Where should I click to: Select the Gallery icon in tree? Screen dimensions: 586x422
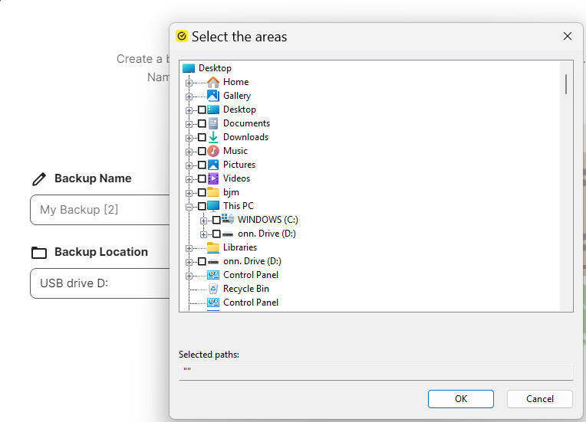point(213,96)
